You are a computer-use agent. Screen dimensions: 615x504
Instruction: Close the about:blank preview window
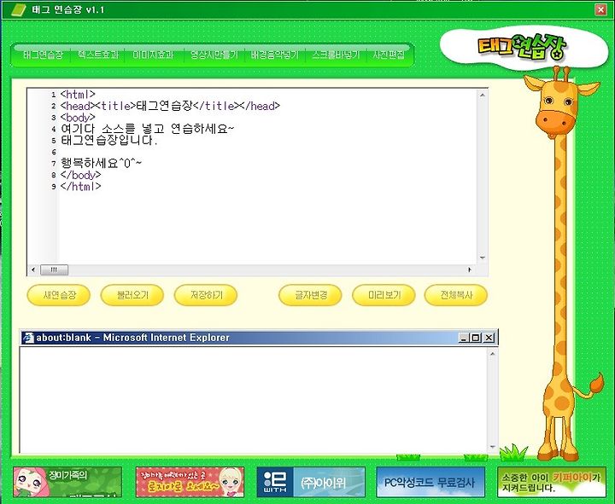point(489,338)
